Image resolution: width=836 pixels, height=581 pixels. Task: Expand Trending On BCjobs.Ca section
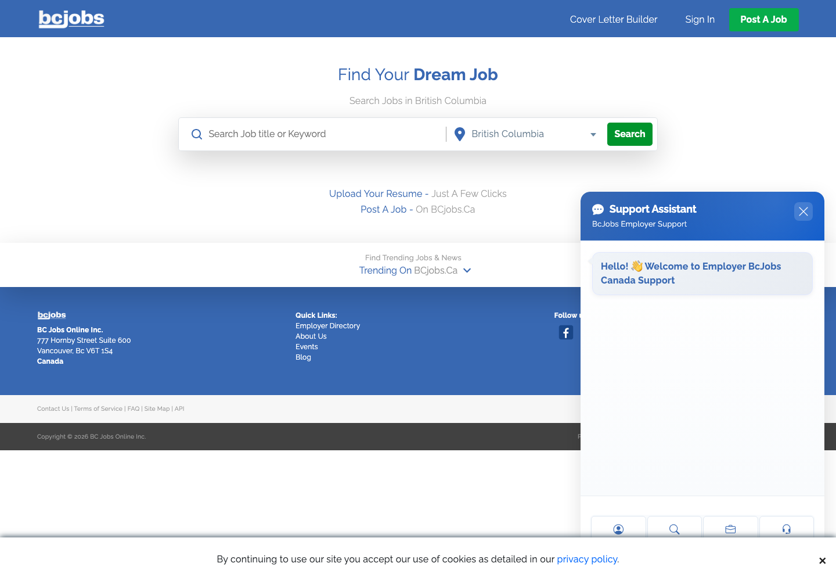tap(415, 270)
